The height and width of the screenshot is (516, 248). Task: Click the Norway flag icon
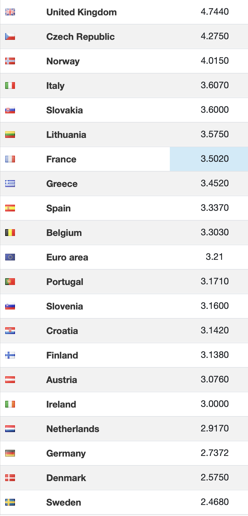(x=10, y=61)
